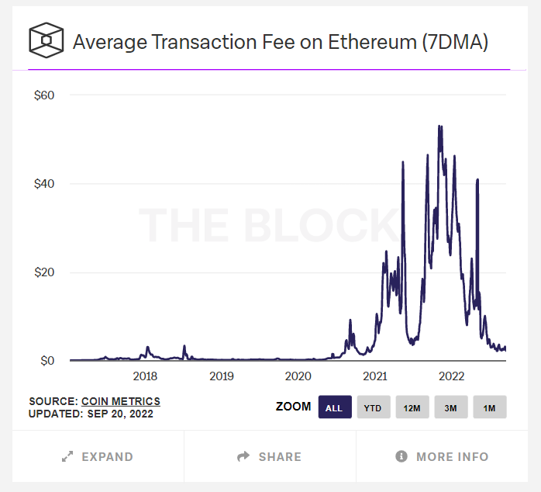The height and width of the screenshot is (492, 541).
Task: Click the More Info circle icon
Action: click(401, 457)
